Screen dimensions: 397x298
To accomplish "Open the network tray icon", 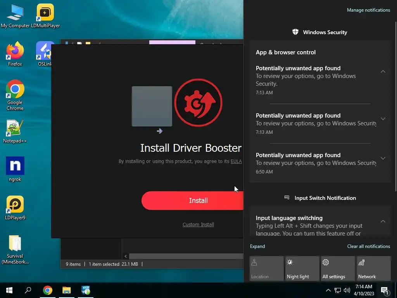I will pos(338,290).
